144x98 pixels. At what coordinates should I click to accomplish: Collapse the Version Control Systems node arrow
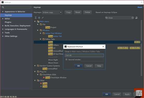pos(35,66)
